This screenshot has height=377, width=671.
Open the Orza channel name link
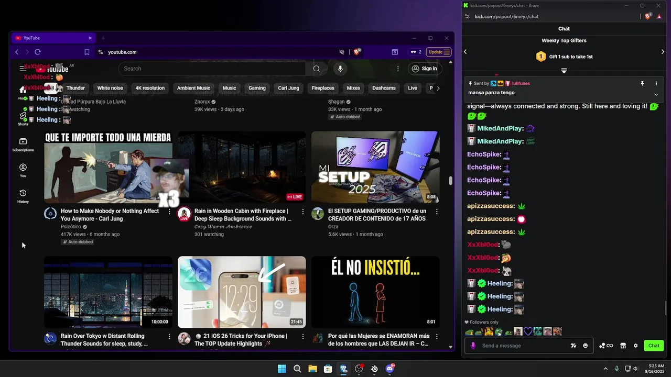(x=334, y=227)
